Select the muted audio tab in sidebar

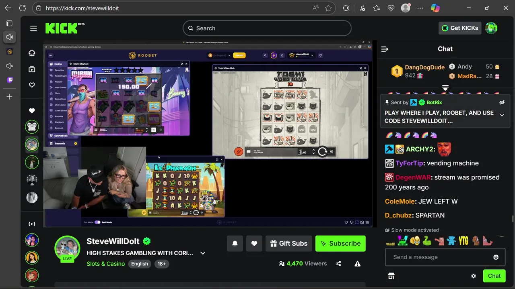point(10,66)
